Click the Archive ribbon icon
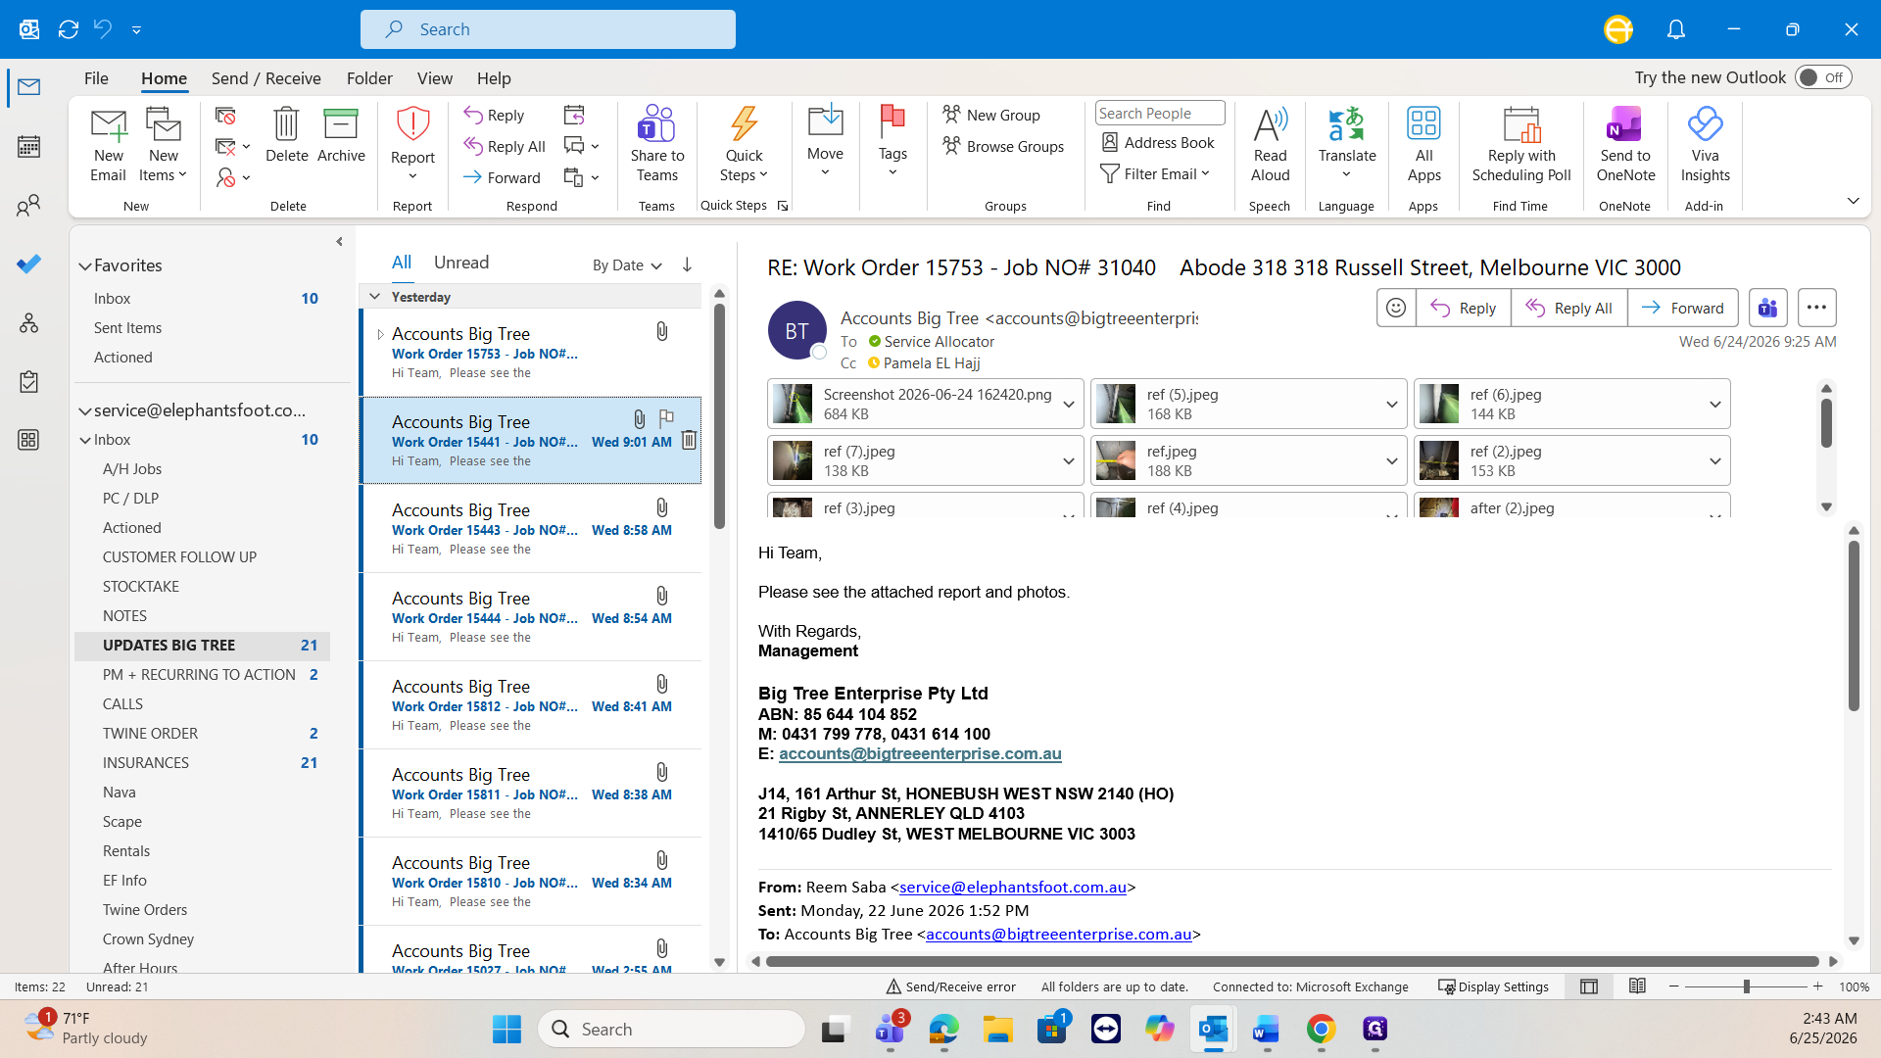This screenshot has width=1881, height=1058. (x=341, y=136)
